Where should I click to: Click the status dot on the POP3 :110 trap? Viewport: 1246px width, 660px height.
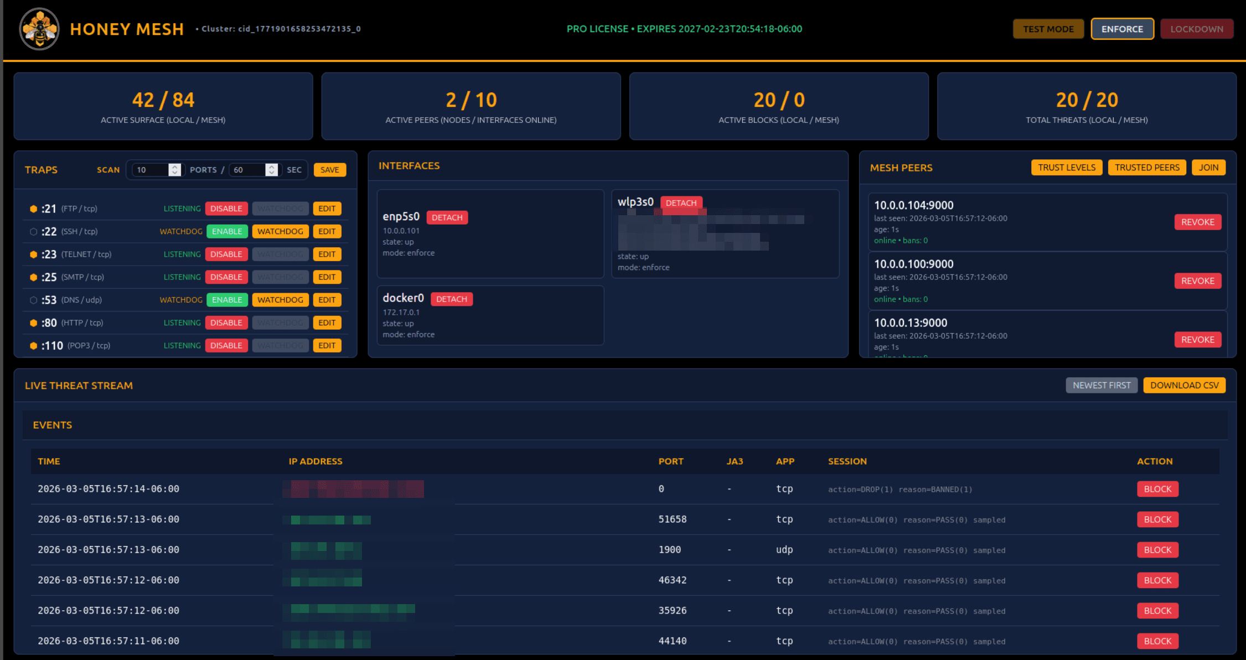[33, 345]
